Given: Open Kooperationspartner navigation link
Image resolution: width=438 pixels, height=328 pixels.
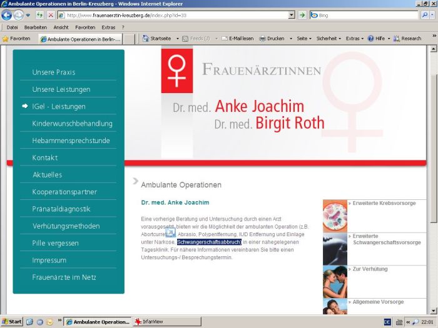Looking at the screenshot, I should pyautogui.click(x=64, y=192).
